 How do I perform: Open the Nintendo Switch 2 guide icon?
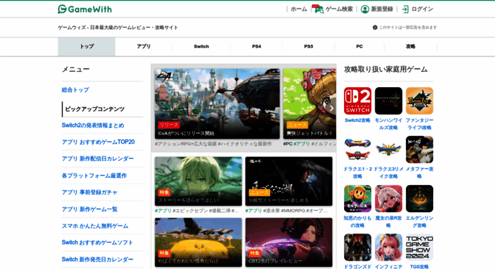pyautogui.click(x=357, y=101)
